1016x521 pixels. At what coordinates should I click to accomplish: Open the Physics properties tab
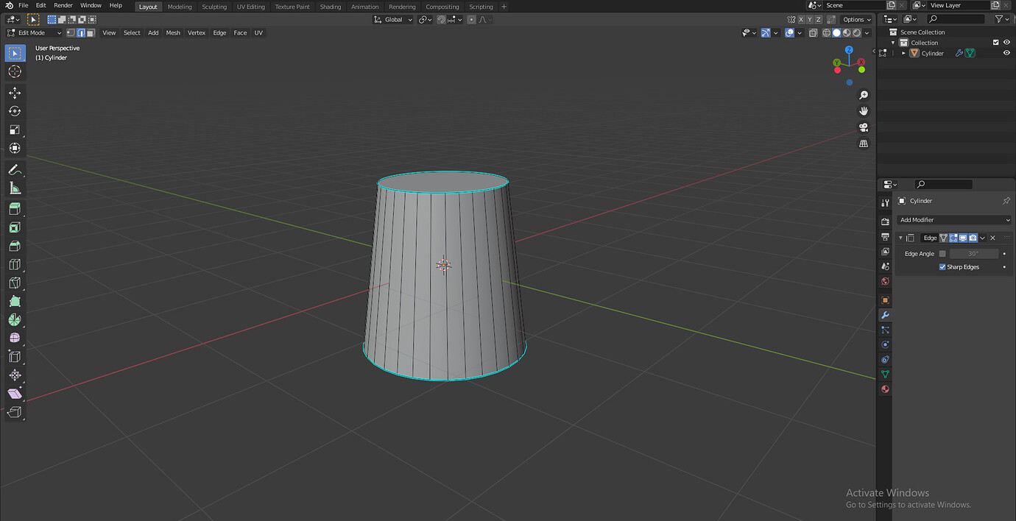click(x=885, y=344)
